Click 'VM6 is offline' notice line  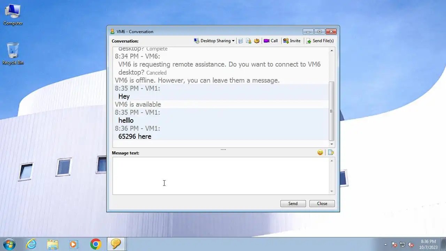197,80
